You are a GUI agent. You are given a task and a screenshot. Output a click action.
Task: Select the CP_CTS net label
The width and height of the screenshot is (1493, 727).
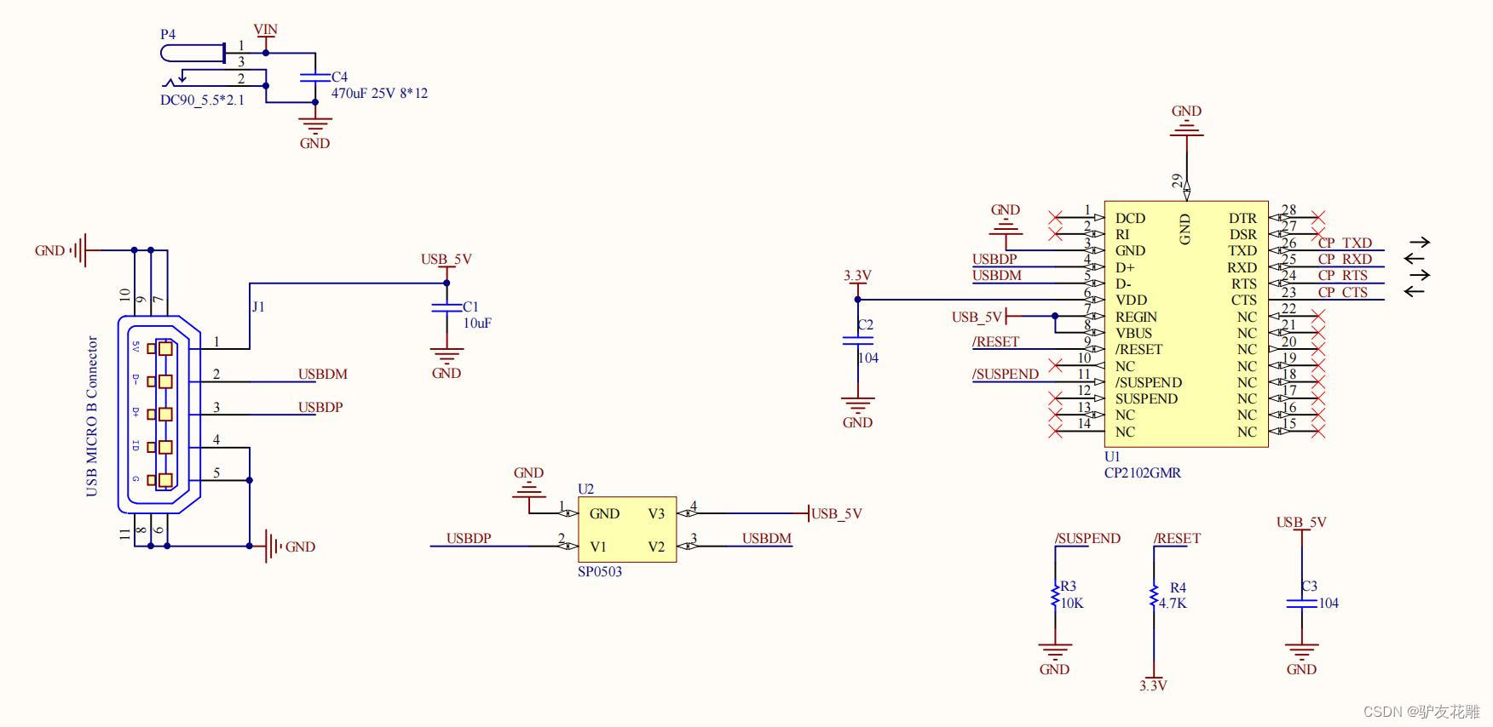point(1342,292)
